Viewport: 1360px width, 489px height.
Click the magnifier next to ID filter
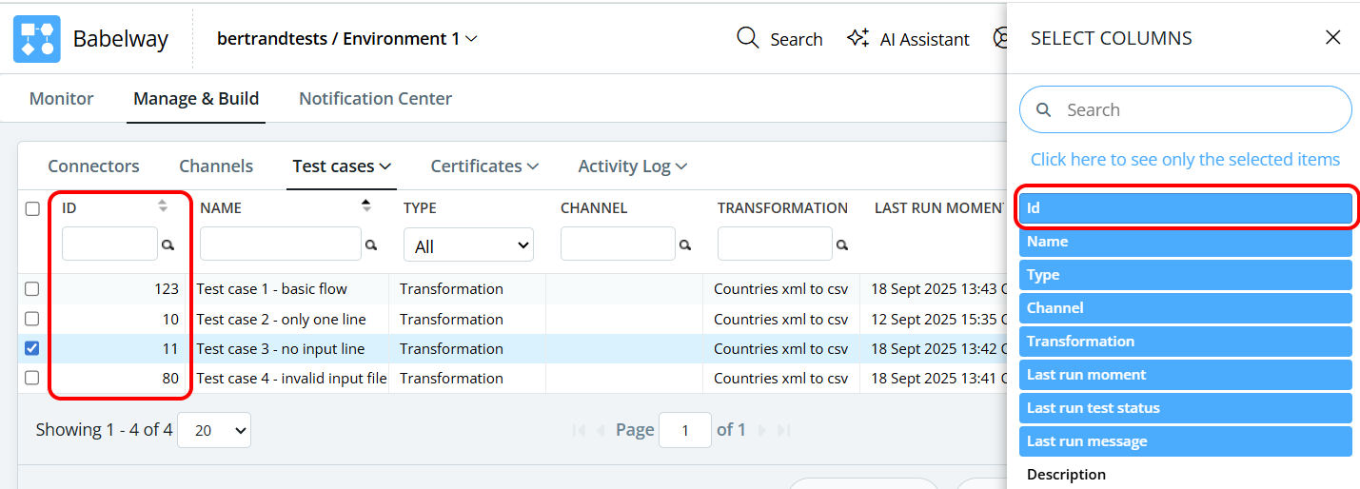[168, 245]
